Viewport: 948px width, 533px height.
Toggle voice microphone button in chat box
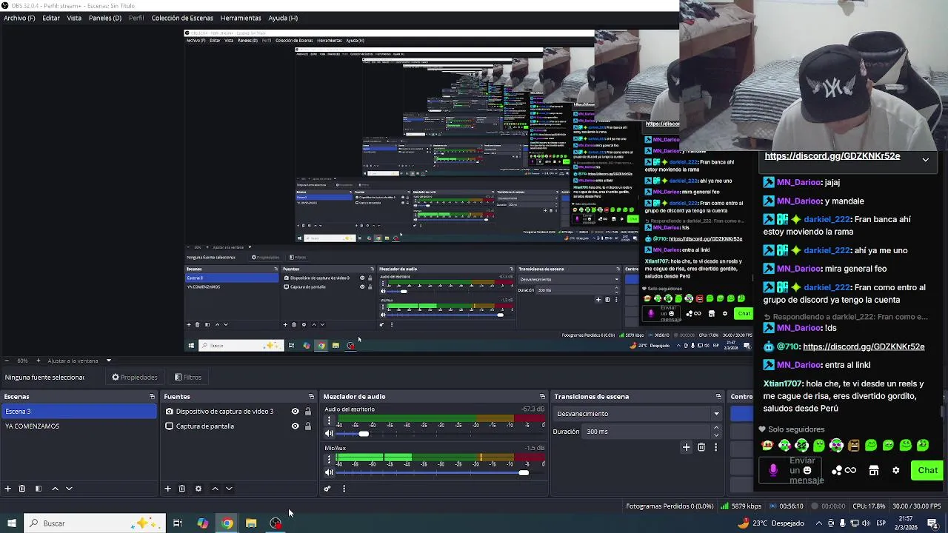[x=773, y=470]
